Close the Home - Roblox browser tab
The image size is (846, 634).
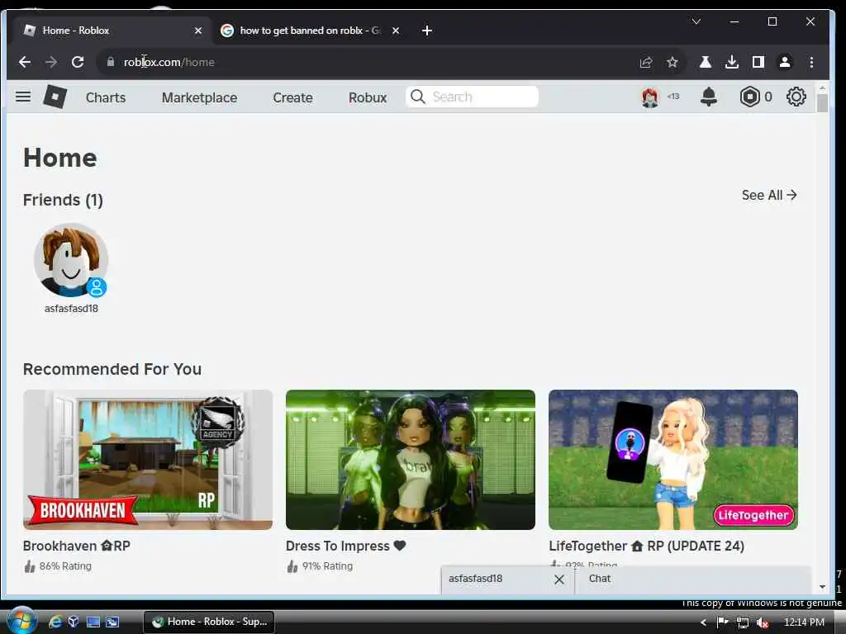pos(198,31)
